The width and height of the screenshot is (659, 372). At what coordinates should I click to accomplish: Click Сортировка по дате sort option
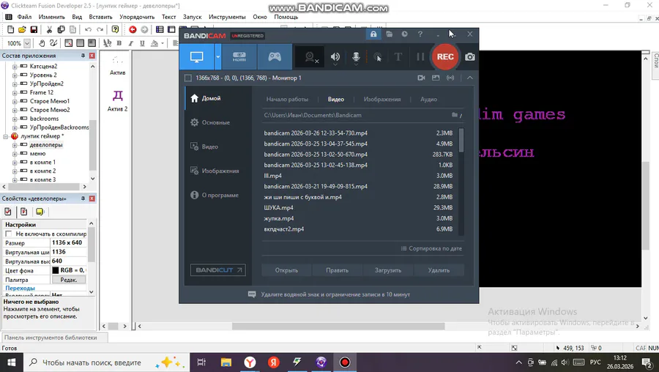431,248
